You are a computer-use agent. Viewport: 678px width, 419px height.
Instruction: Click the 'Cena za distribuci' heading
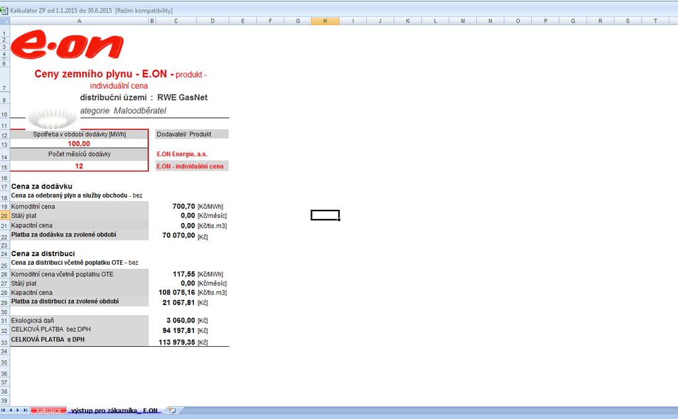point(43,254)
